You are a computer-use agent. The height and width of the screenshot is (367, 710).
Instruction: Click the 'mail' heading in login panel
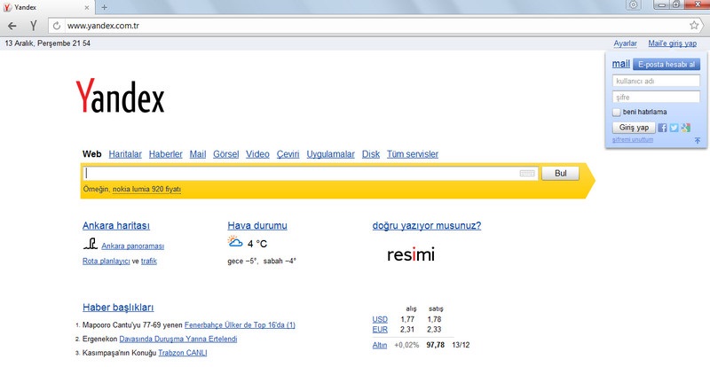tap(620, 64)
